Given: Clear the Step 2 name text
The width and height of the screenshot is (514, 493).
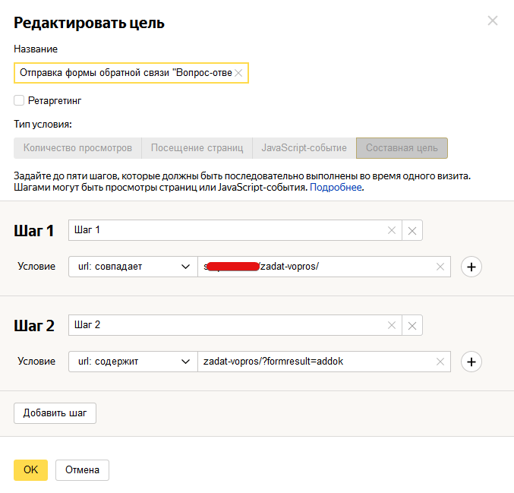Looking at the screenshot, I should tap(392, 325).
